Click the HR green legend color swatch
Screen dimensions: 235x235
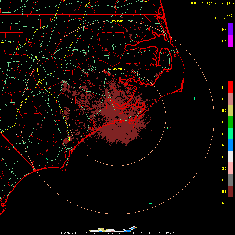231,122
